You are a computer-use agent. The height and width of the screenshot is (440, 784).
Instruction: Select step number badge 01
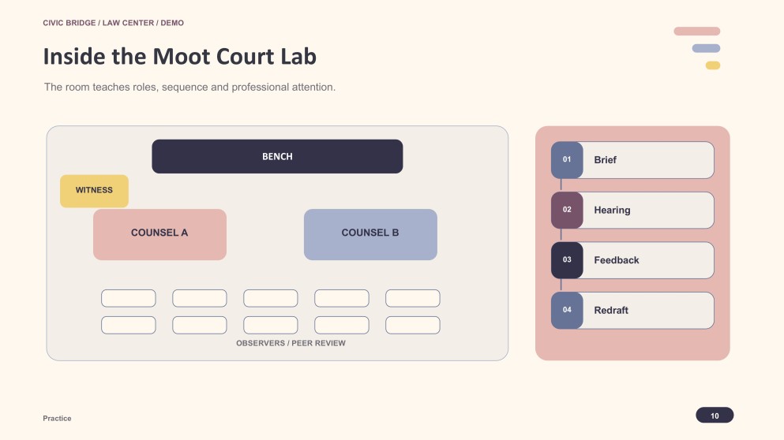567,160
